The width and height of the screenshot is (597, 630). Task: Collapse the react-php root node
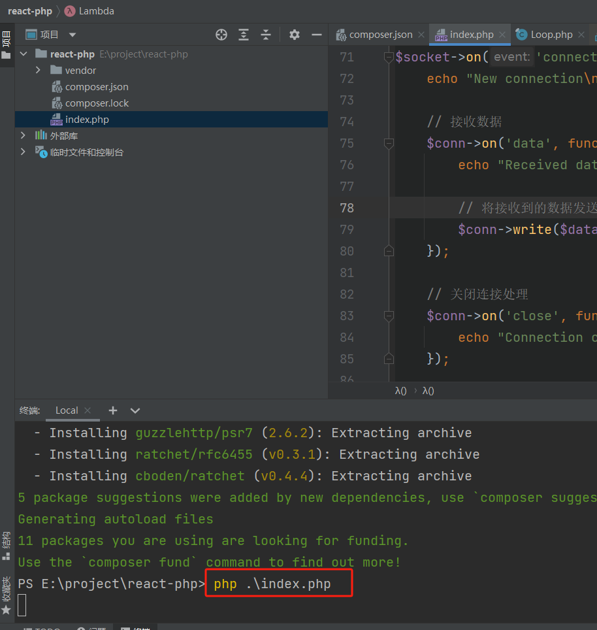(x=24, y=54)
